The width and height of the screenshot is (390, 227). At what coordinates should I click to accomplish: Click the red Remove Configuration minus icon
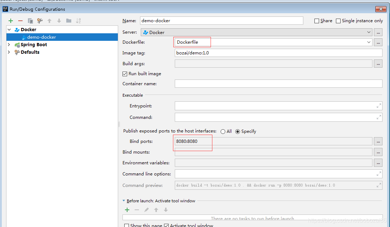[x=20, y=21]
